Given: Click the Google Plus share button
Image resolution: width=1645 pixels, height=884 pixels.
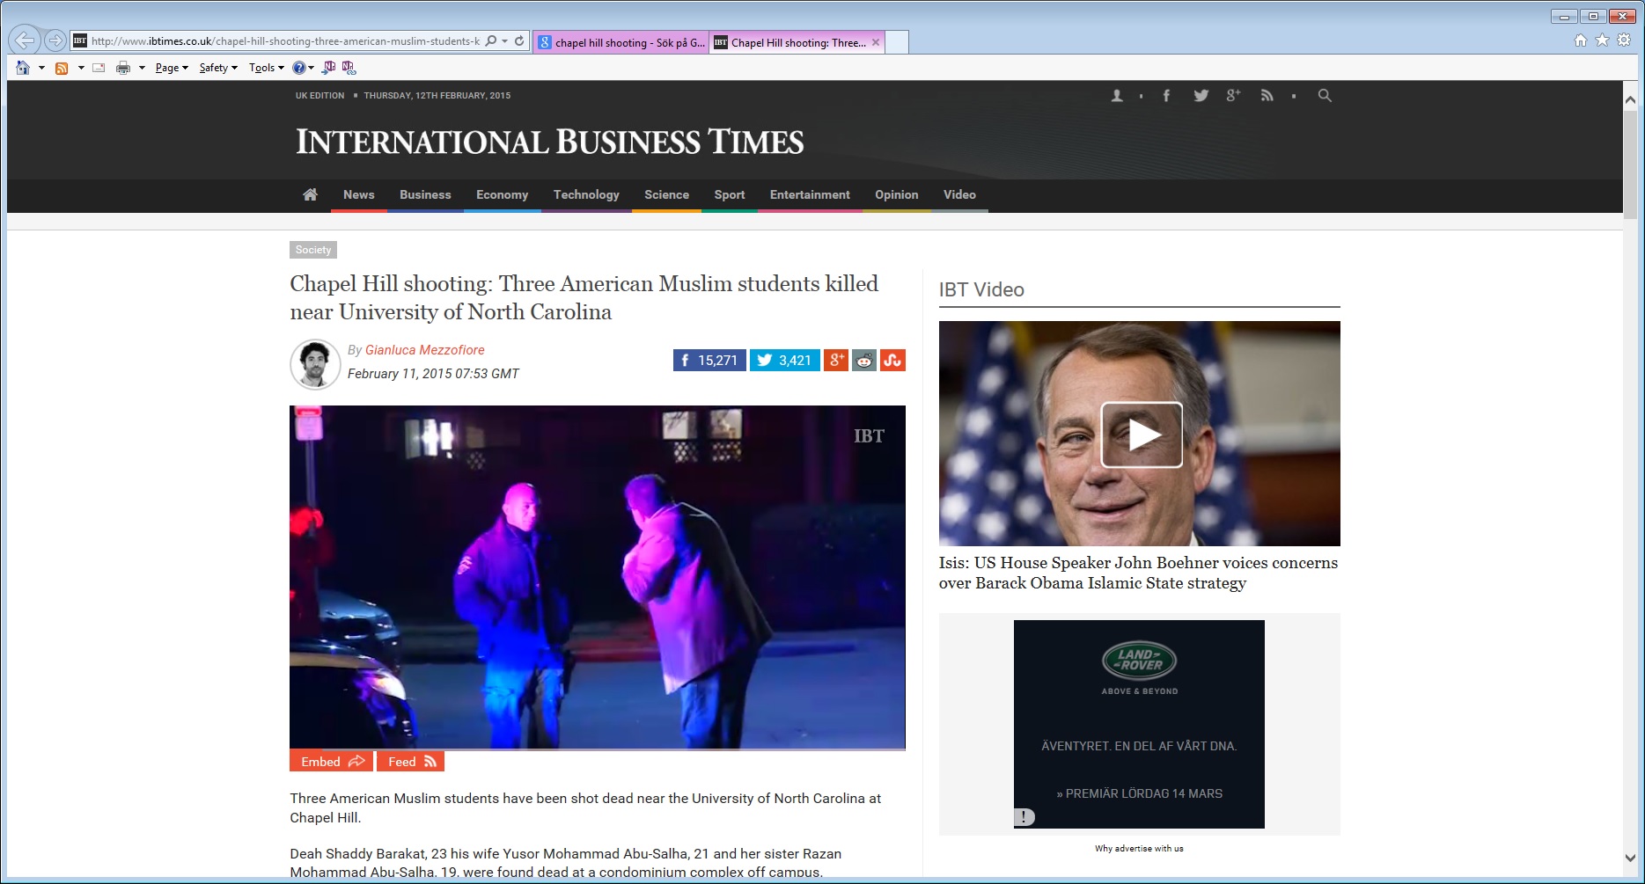Looking at the screenshot, I should (836, 361).
